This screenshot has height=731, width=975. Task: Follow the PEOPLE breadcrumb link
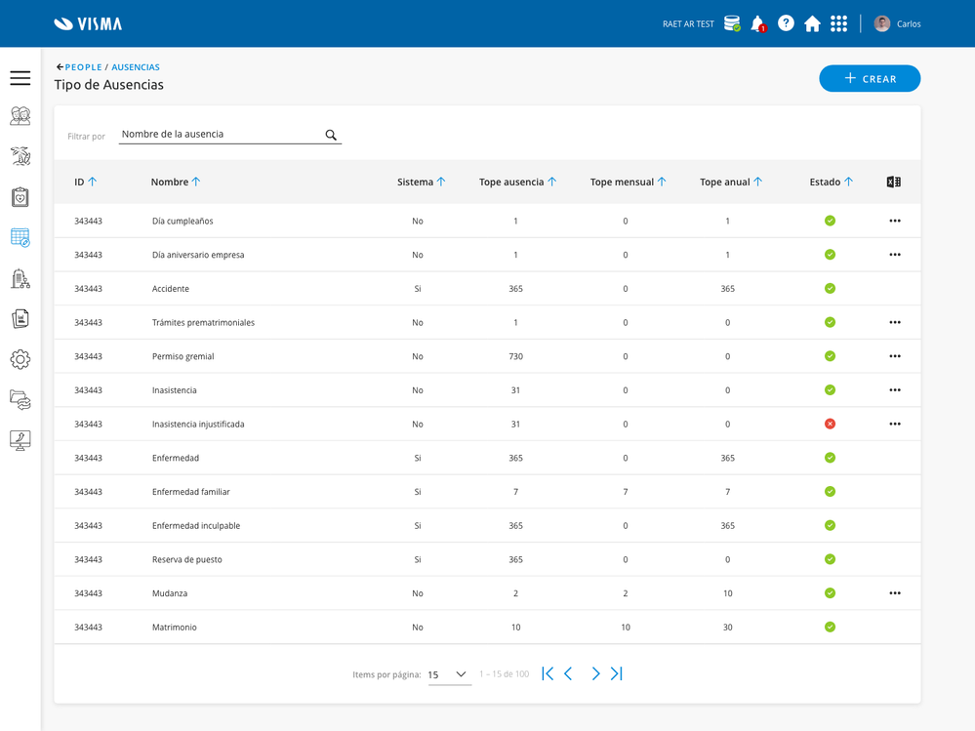coord(83,67)
